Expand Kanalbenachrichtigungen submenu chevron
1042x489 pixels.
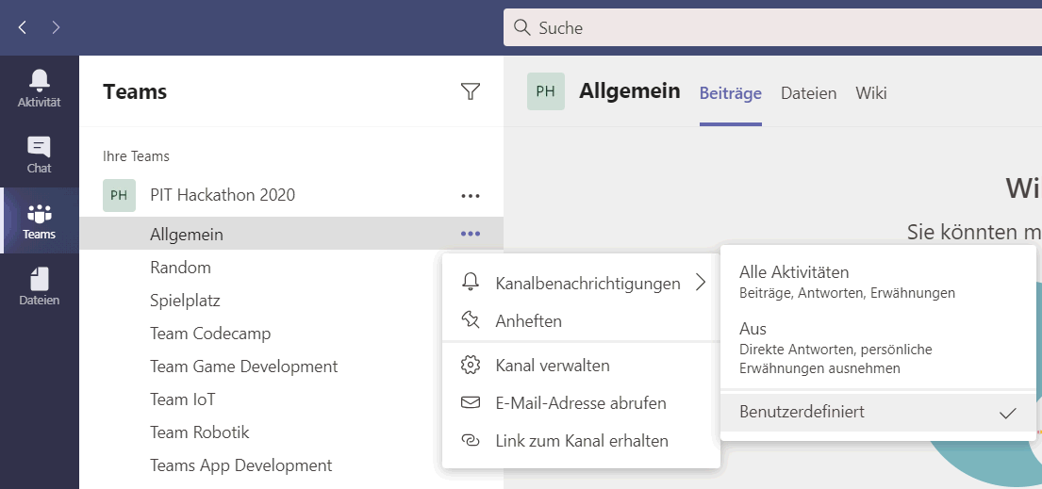pos(701,283)
